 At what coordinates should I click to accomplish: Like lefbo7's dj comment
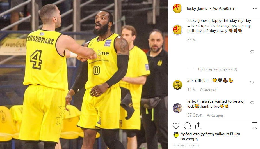click(x=252, y=103)
